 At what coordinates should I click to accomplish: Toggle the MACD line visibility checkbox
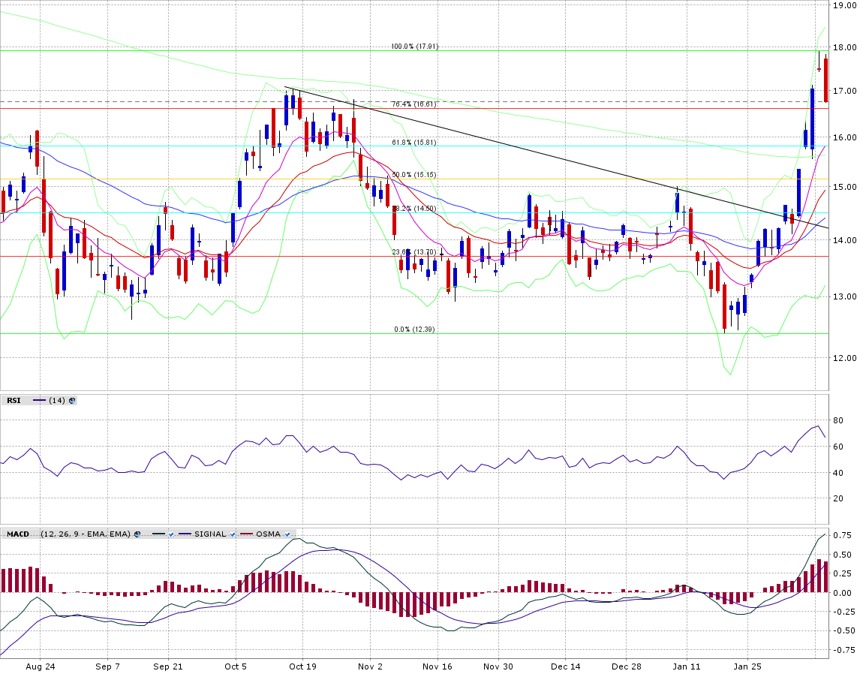click(x=172, y=534)
